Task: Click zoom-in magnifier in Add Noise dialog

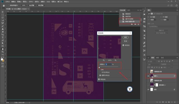Action: (116, 60)
